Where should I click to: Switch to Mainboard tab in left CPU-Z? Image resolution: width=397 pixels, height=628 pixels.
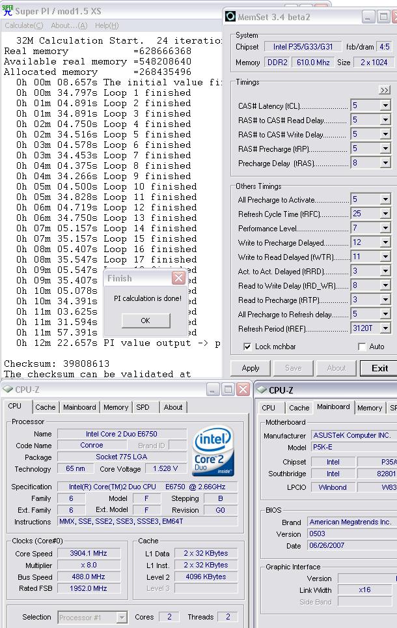pos(79,407)
